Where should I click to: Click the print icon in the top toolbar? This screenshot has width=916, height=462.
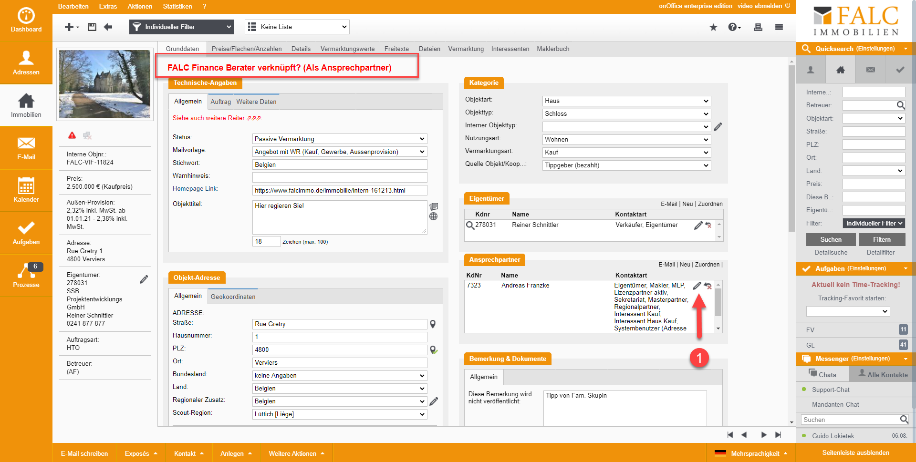tap(758, 27)
